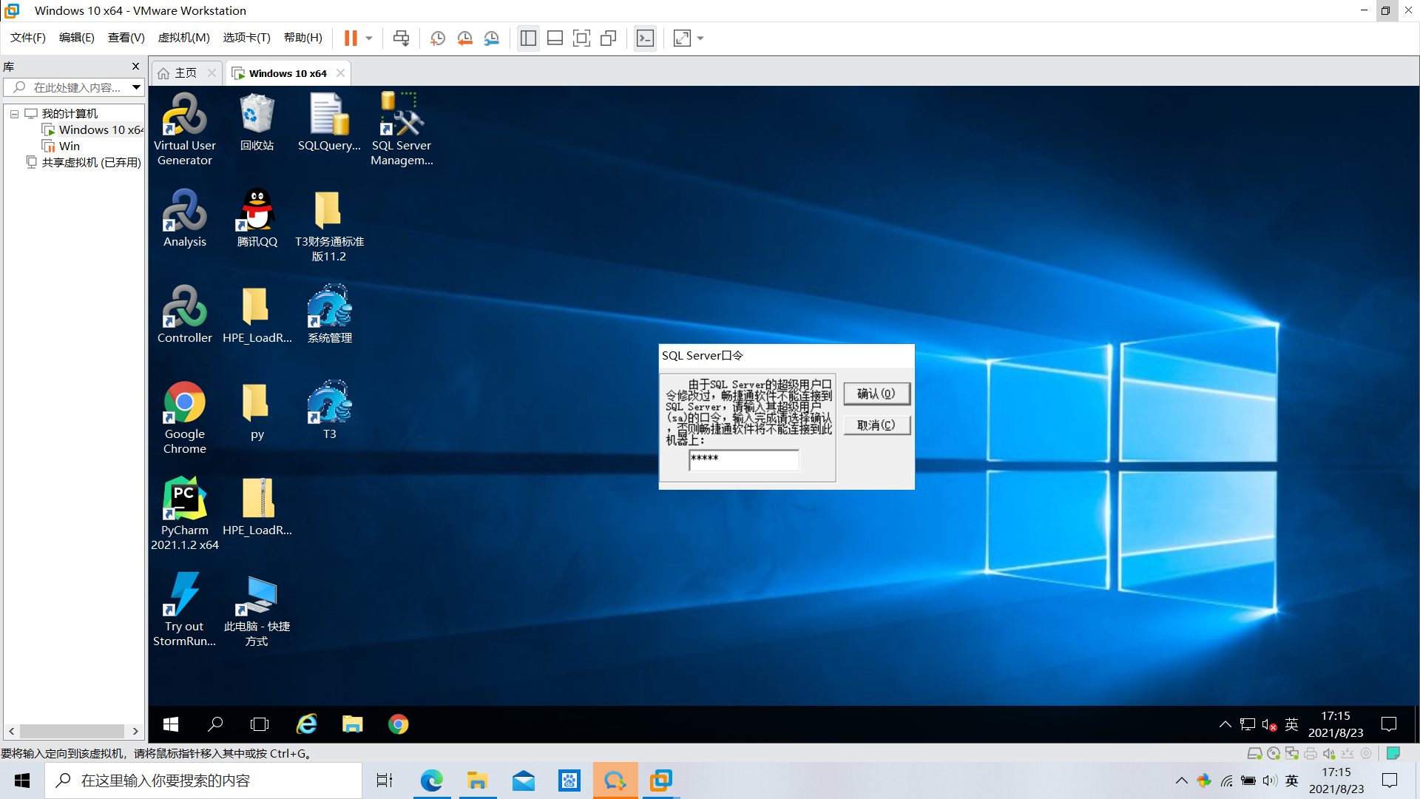Click the revert to snapshot toolbar icon
1420x799 pixels.
tap(464, 38)
